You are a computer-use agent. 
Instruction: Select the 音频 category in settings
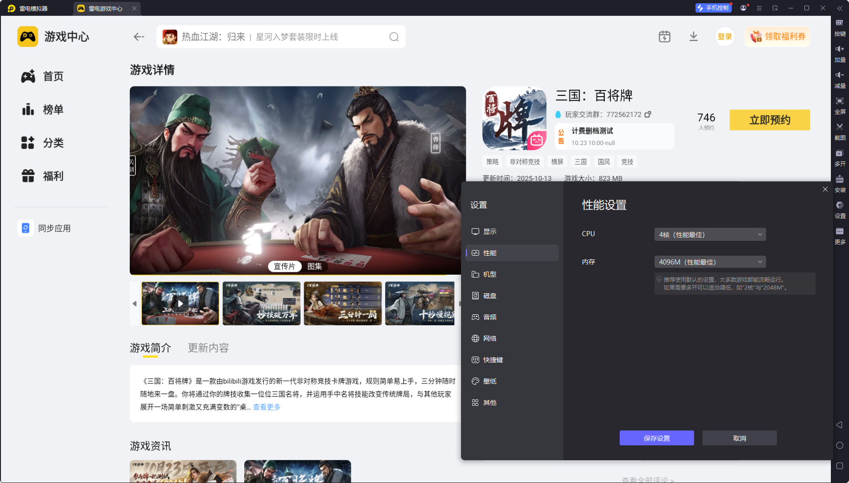490,317
